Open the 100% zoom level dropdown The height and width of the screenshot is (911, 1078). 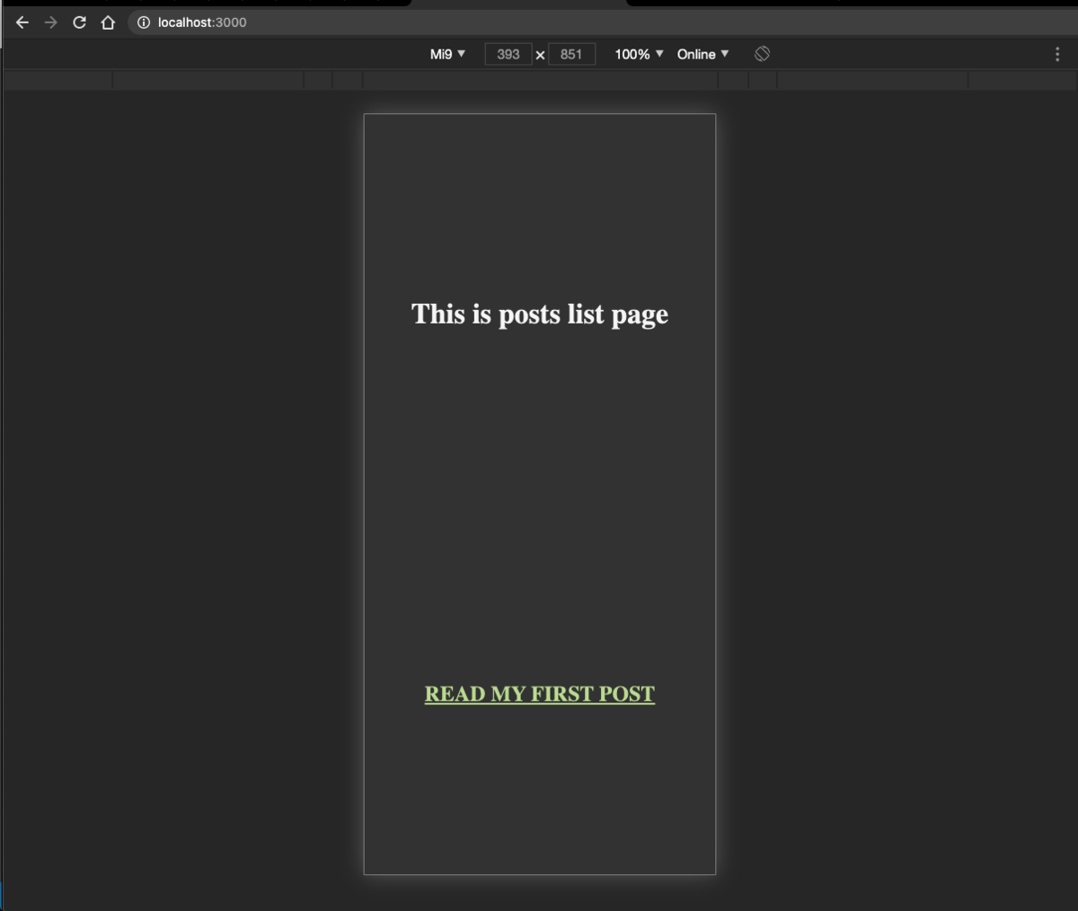[637, 54]
